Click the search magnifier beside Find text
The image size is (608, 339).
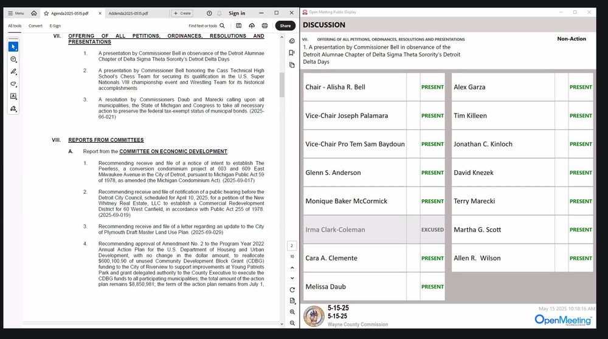pos(222,26)
